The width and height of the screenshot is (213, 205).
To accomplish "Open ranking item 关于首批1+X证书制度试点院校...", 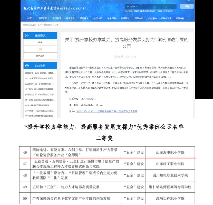I will pyautogui.click(x=40, y=111).
